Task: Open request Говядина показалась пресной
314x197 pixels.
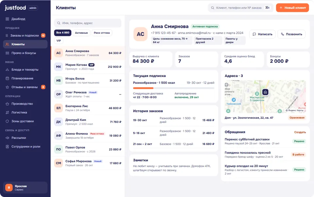Action: (265, 154)
